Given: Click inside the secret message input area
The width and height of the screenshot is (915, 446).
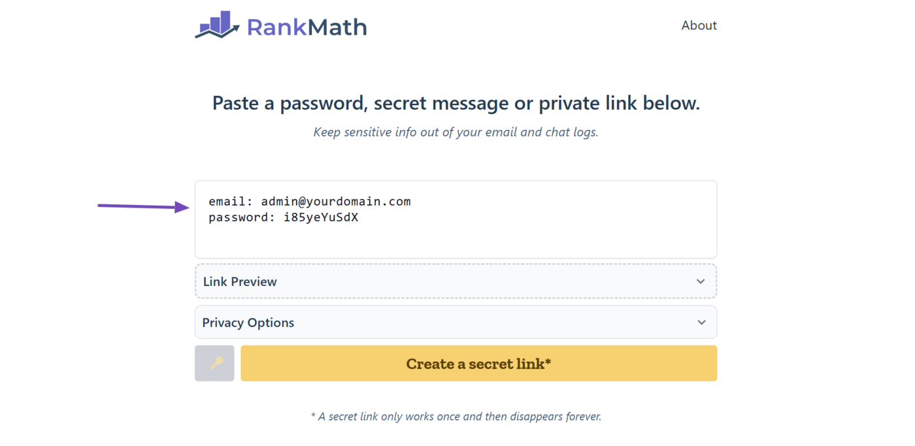Looking at the screenshot, I should point(456,219).
